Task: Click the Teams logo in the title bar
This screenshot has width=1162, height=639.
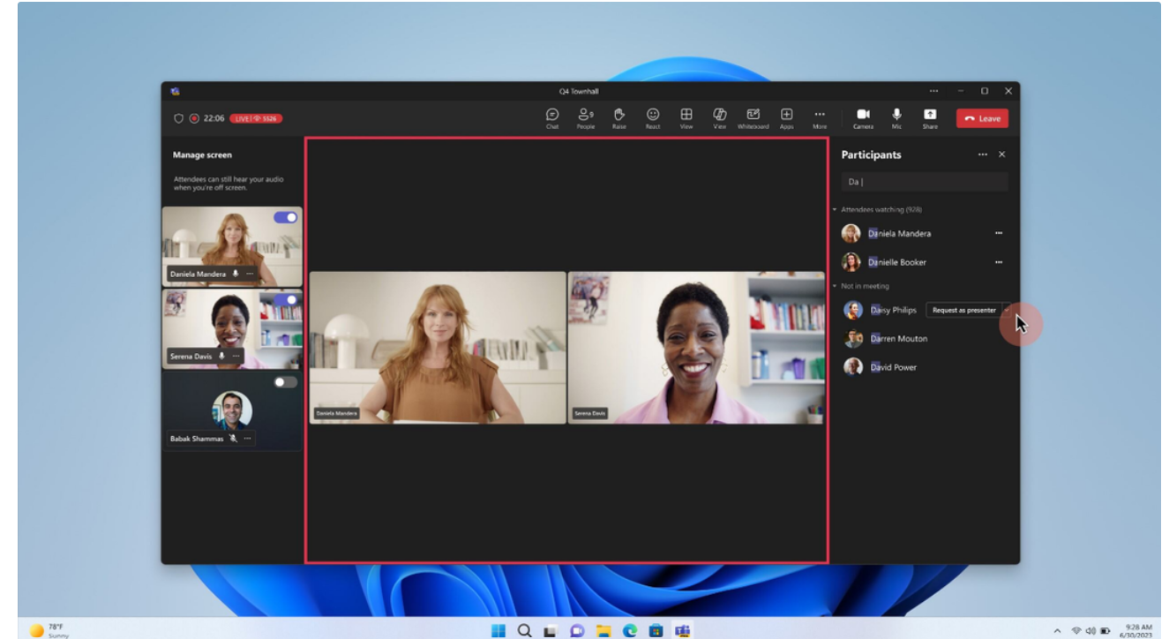Action: pos(176,91)
